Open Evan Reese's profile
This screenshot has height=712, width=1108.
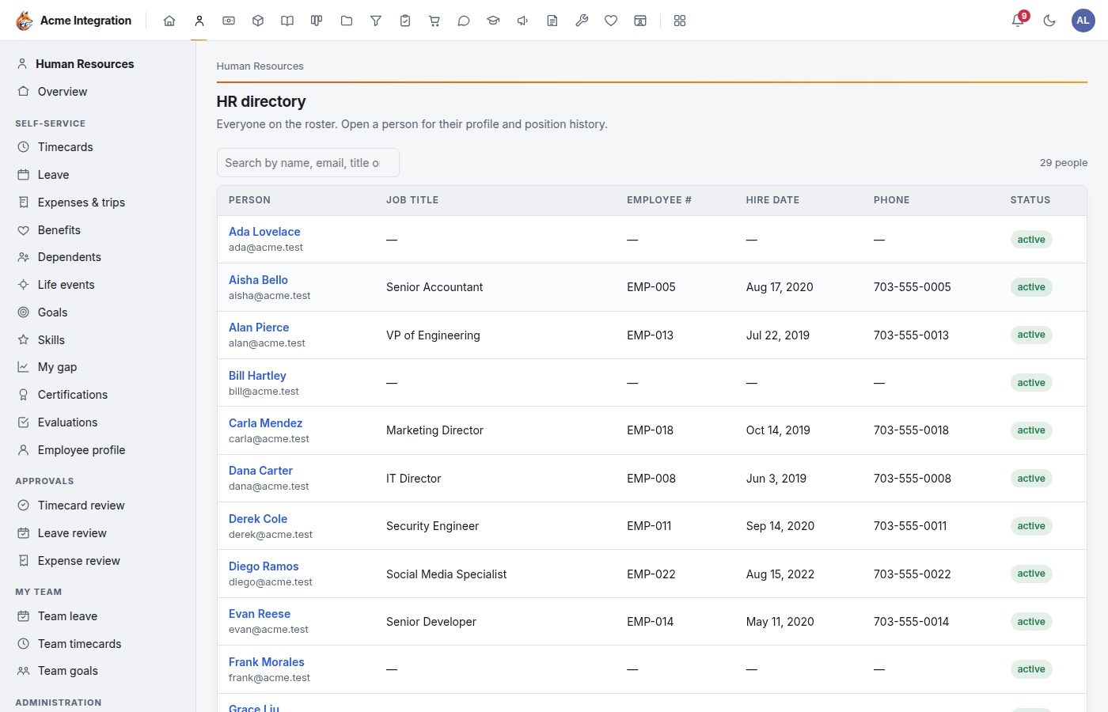(260, 614)
